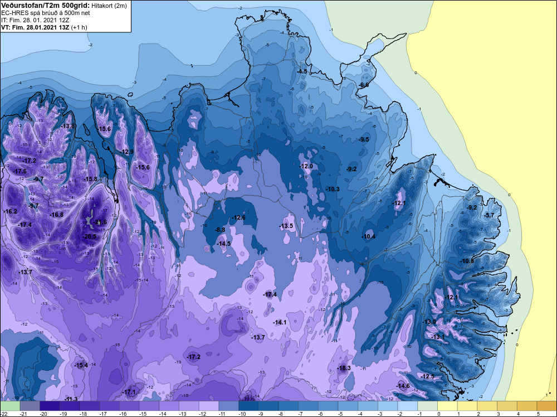
Task: Click the -15.4 temperature label
Action: click(x=81, y=366)
